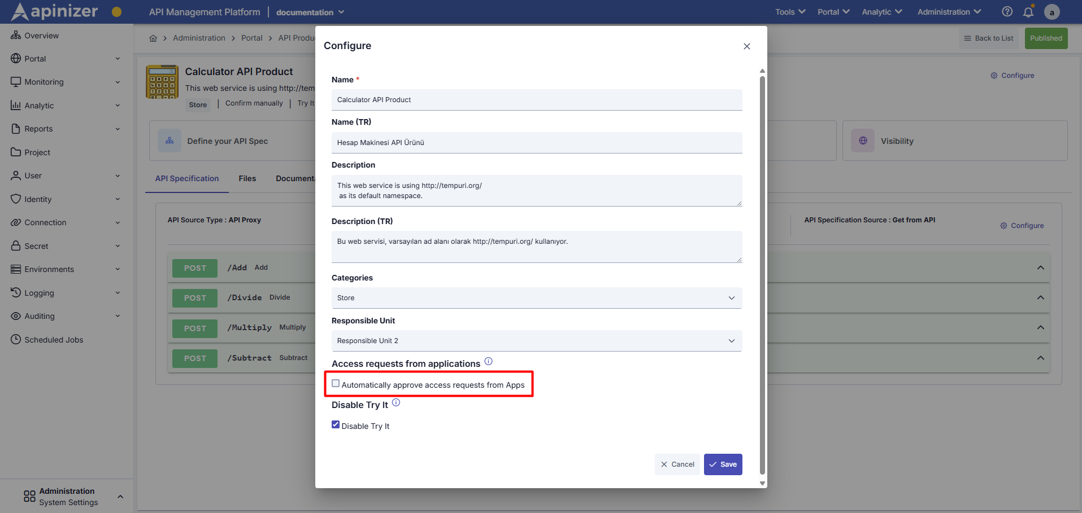Click the Save button
Viewport: 1082px width, 513px height.
pyautogui.click(x=723, y=464)
